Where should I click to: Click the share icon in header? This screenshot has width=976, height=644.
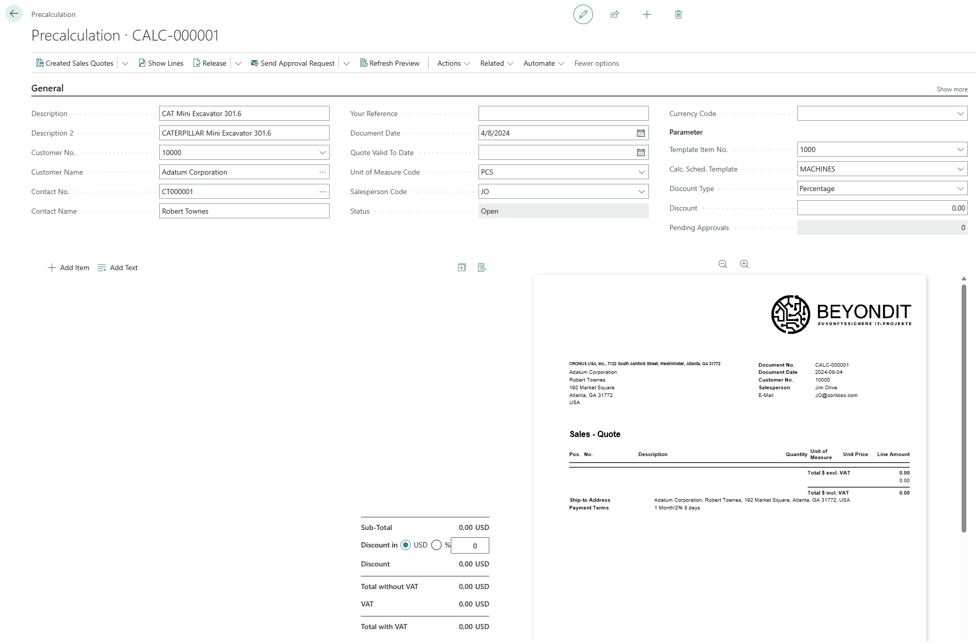tap(615, 14)
